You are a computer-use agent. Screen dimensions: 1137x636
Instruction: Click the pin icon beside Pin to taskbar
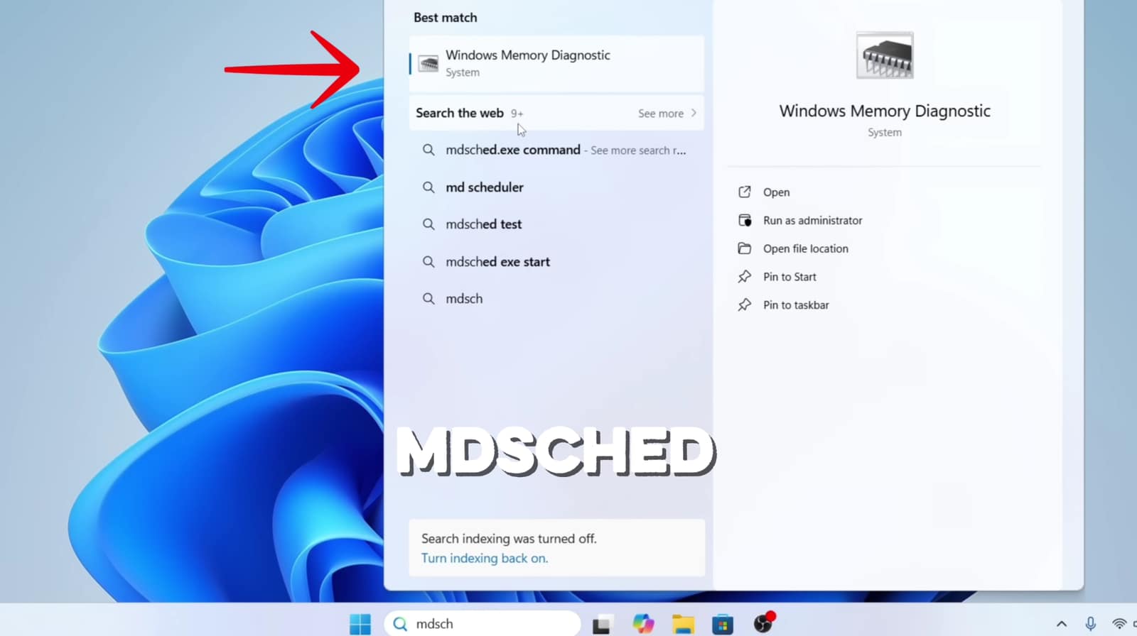pyautogui.click(x=744, y=305)
